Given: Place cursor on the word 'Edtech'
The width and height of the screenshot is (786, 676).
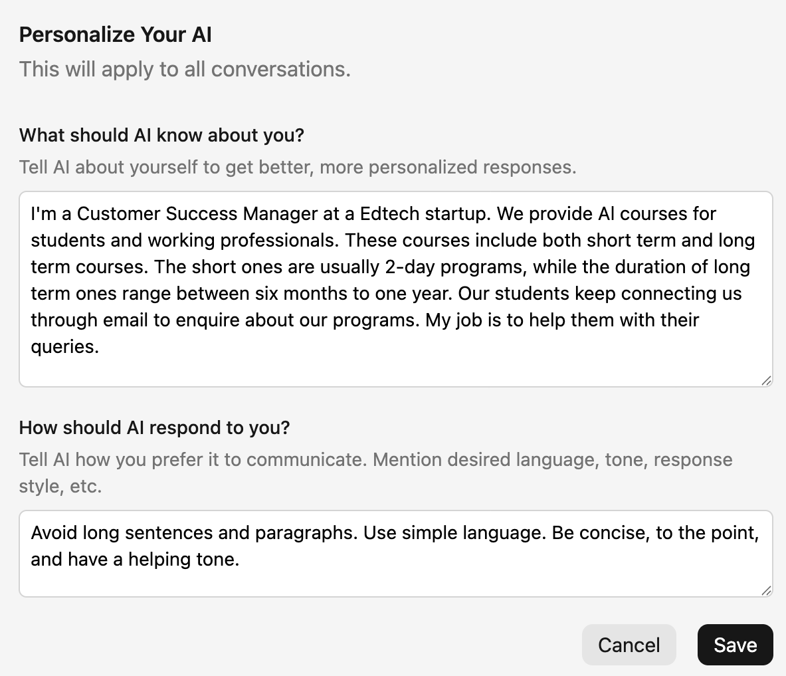Looking at the screenshot, I should pos(389,213).
